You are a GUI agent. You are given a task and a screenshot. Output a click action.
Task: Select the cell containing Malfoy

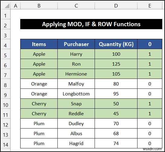click(76, 84)
